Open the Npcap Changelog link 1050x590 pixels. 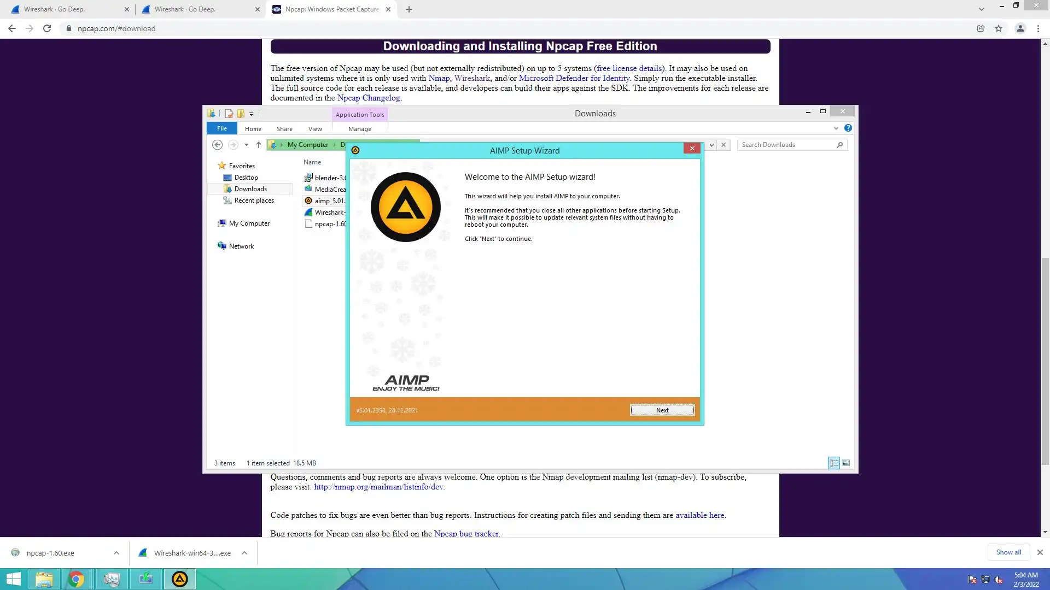pyautogui.click(x=369, y=98)
